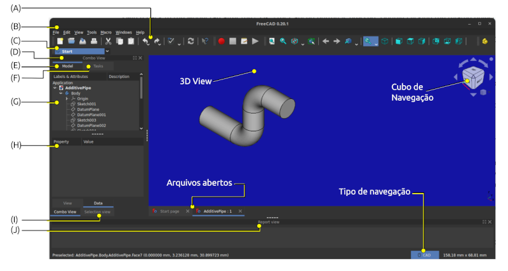Select DatumPlane001 in the model tree
Viewport: 508px width, 271px height.
pyautogui.click(x=91, y=115)
